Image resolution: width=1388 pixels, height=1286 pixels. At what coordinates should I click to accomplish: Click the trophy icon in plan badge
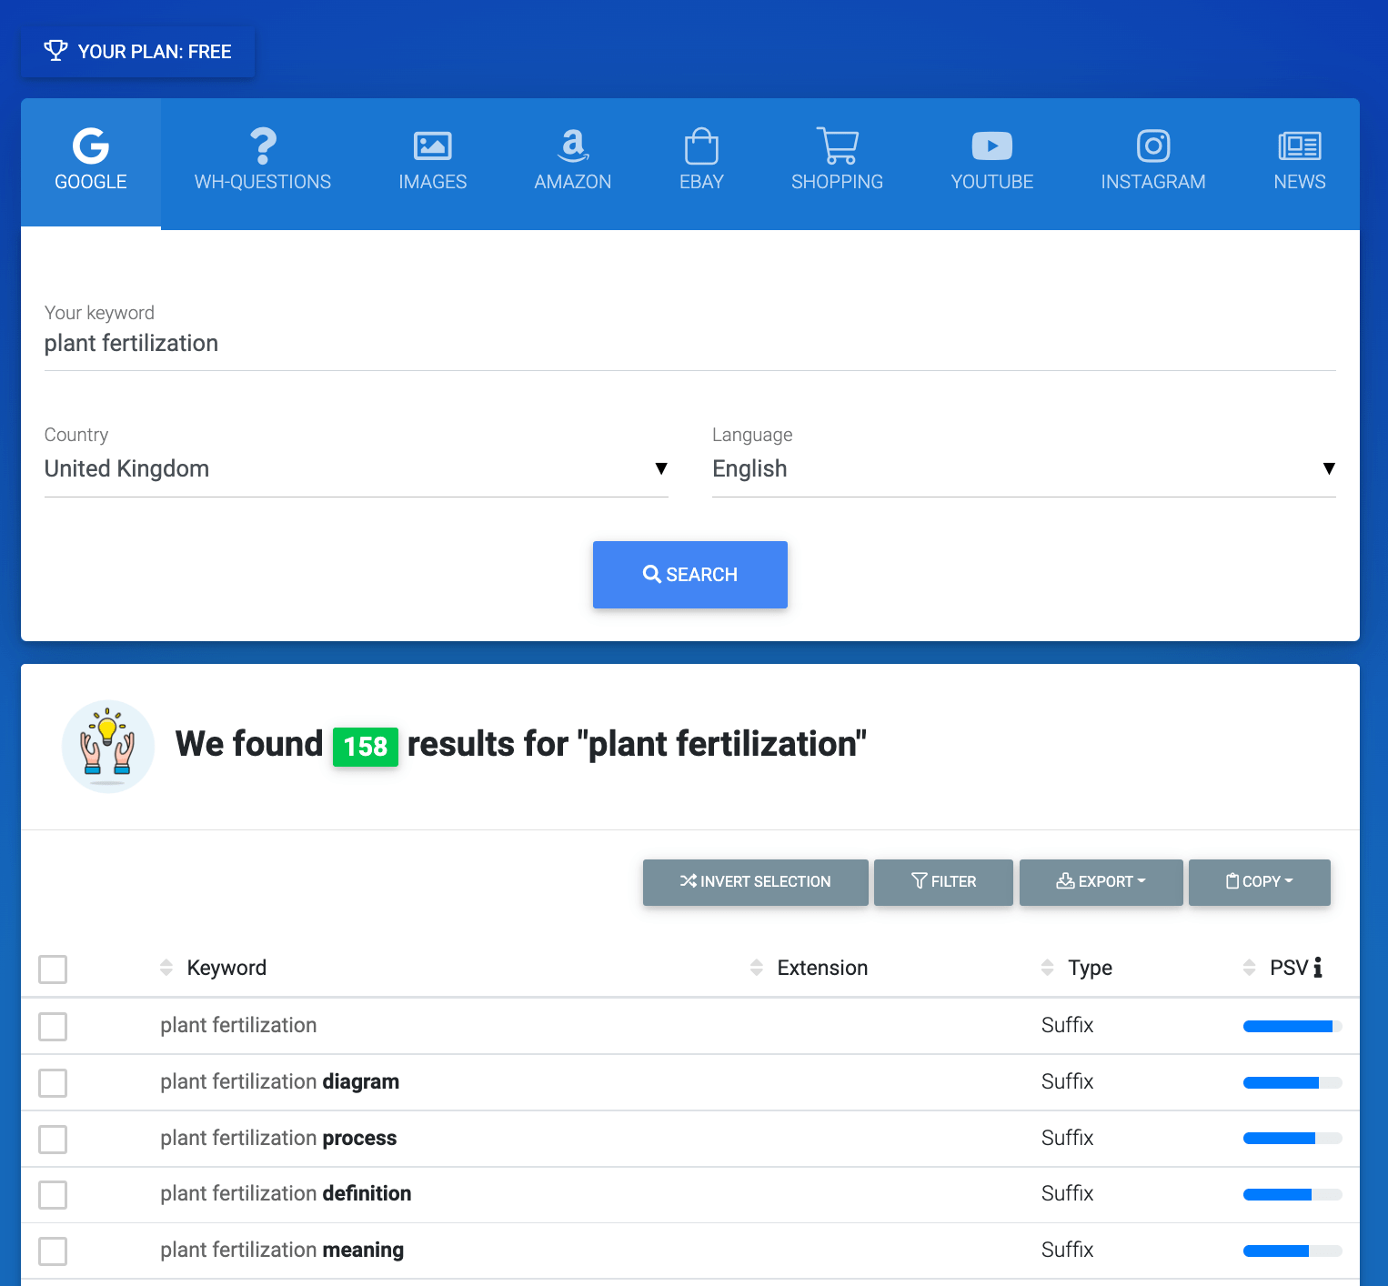point(55,51)
